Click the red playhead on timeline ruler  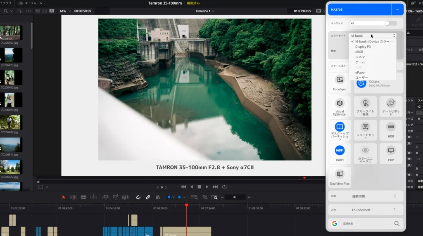186,205
